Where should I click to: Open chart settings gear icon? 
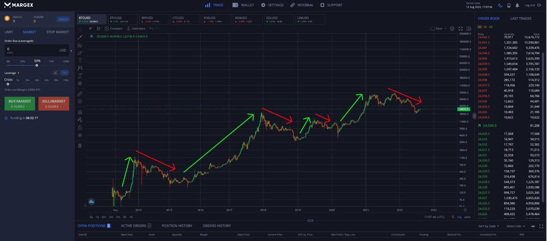click(452, 29)
